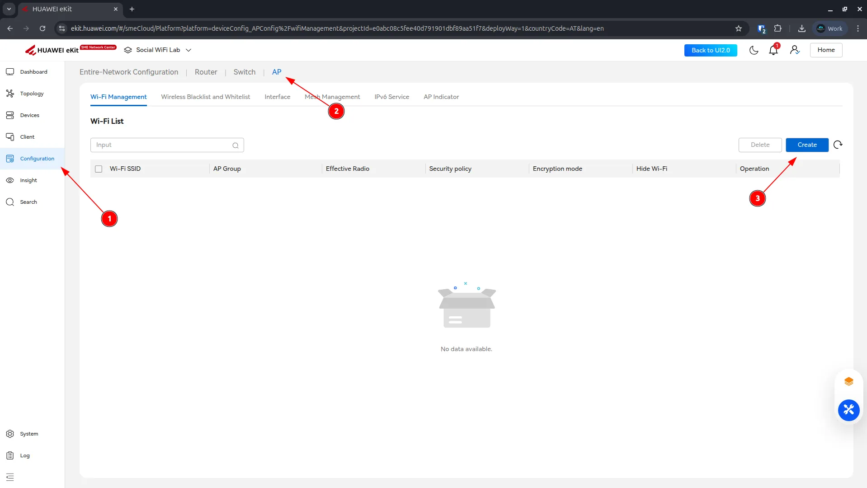Screen dimensions: 867x488
Task: Open the user account icon
Action: click(x=795, y=50)
